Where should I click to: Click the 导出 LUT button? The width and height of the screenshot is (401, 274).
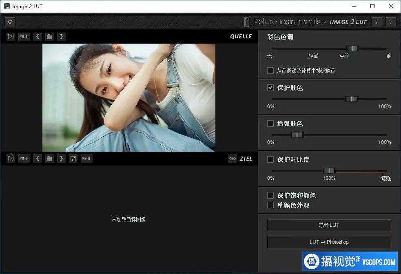tap(329, 225)
